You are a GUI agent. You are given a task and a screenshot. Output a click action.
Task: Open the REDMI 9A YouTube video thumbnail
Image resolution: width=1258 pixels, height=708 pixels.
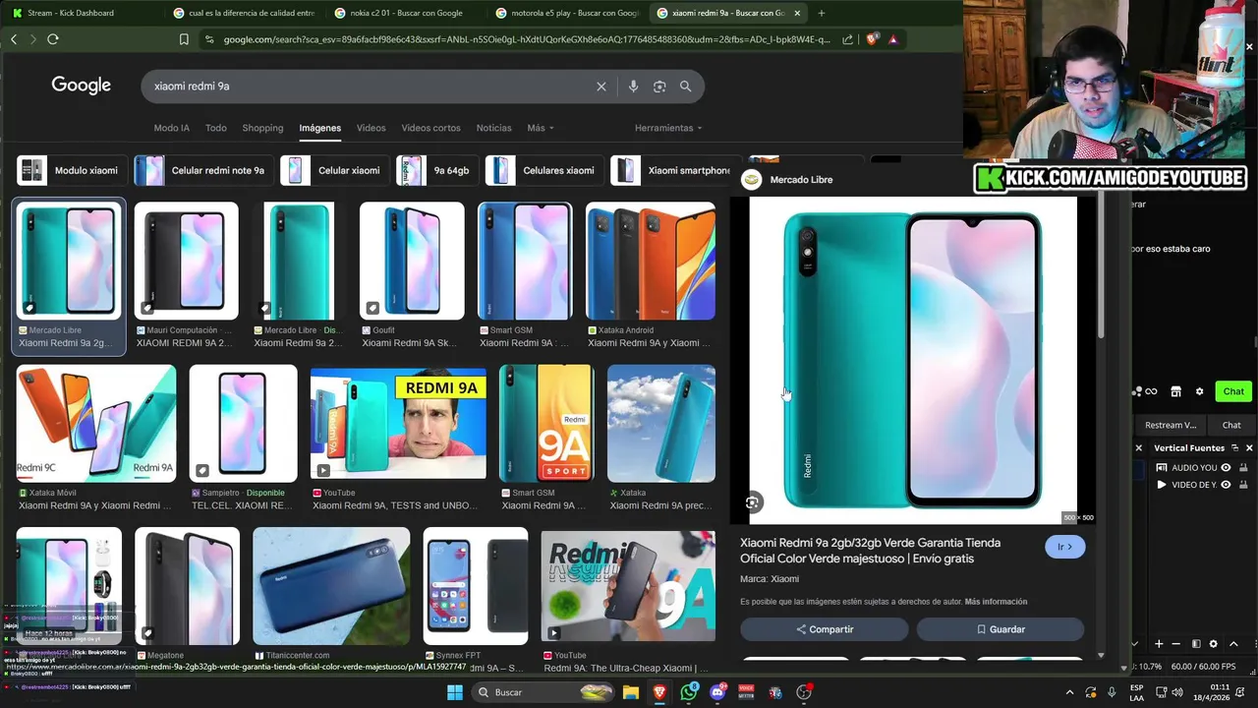click(x=398, y=422)
